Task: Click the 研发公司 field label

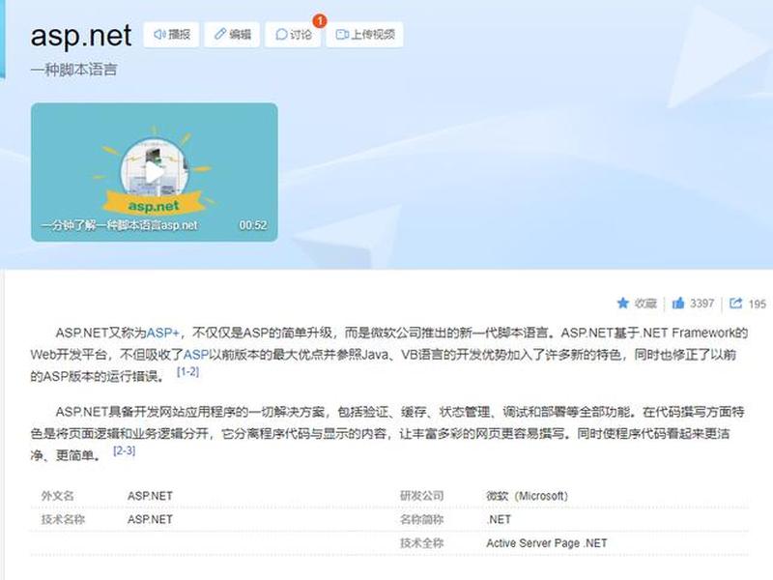Action: (x=422, y=496)
